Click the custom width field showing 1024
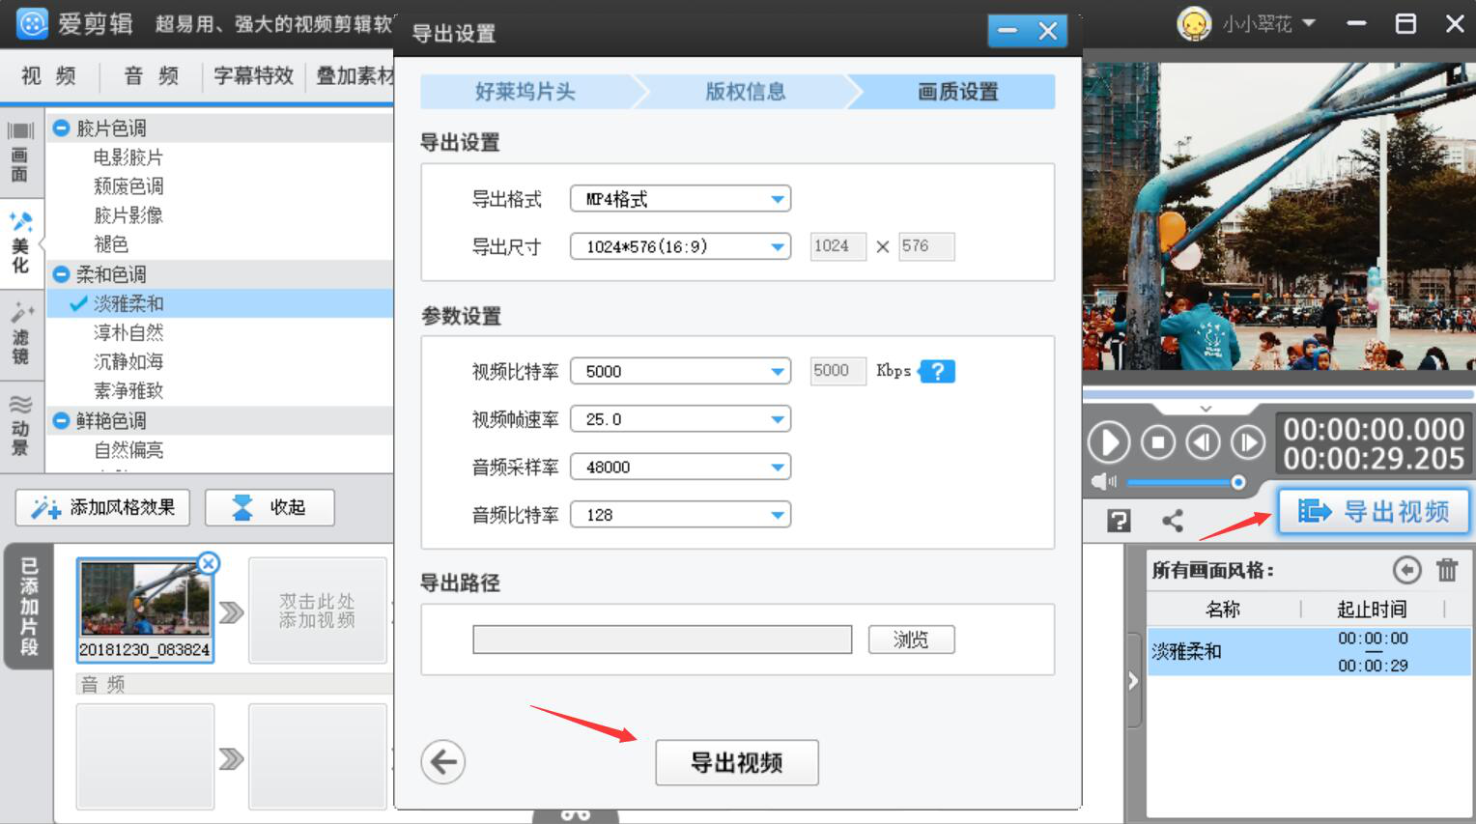The height and width of the screenshot is (824, 1476). 837,246
